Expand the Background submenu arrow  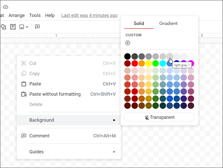(114, 120)
